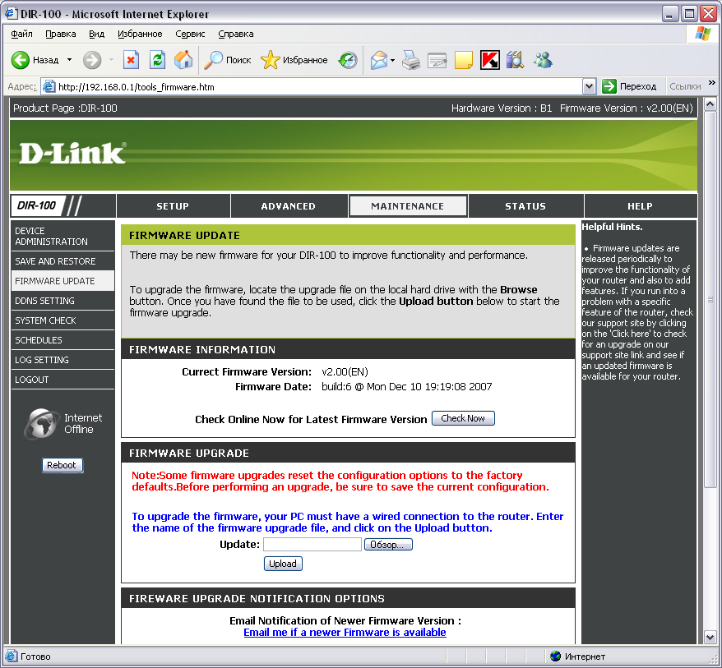Click the Check Now button
Viewport: 722px width, 668px height.
463,418
